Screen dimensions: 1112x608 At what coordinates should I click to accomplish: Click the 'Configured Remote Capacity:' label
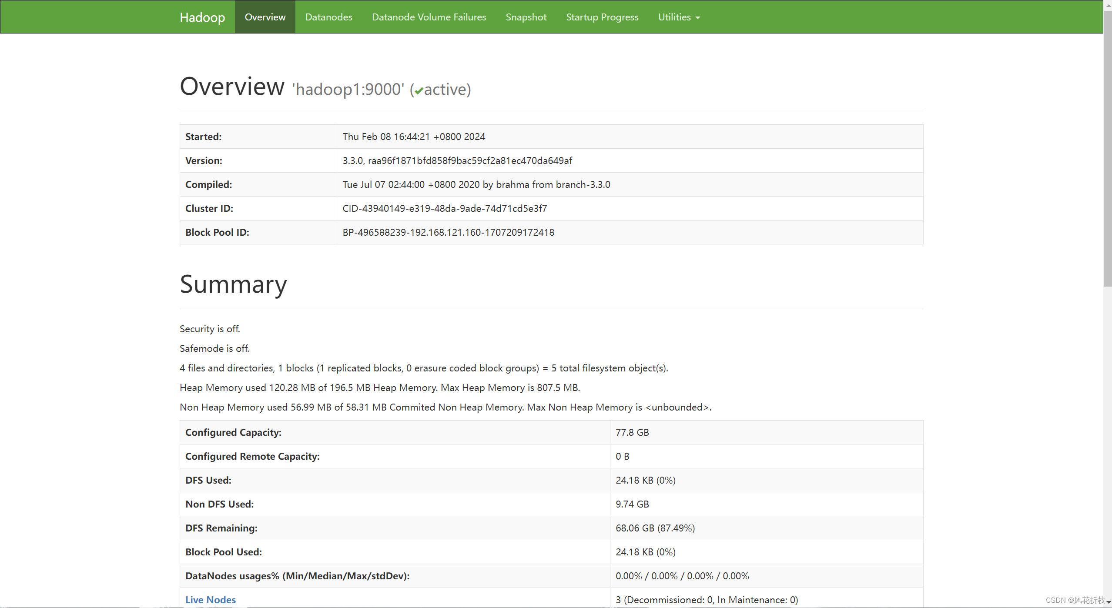[252, 456]
